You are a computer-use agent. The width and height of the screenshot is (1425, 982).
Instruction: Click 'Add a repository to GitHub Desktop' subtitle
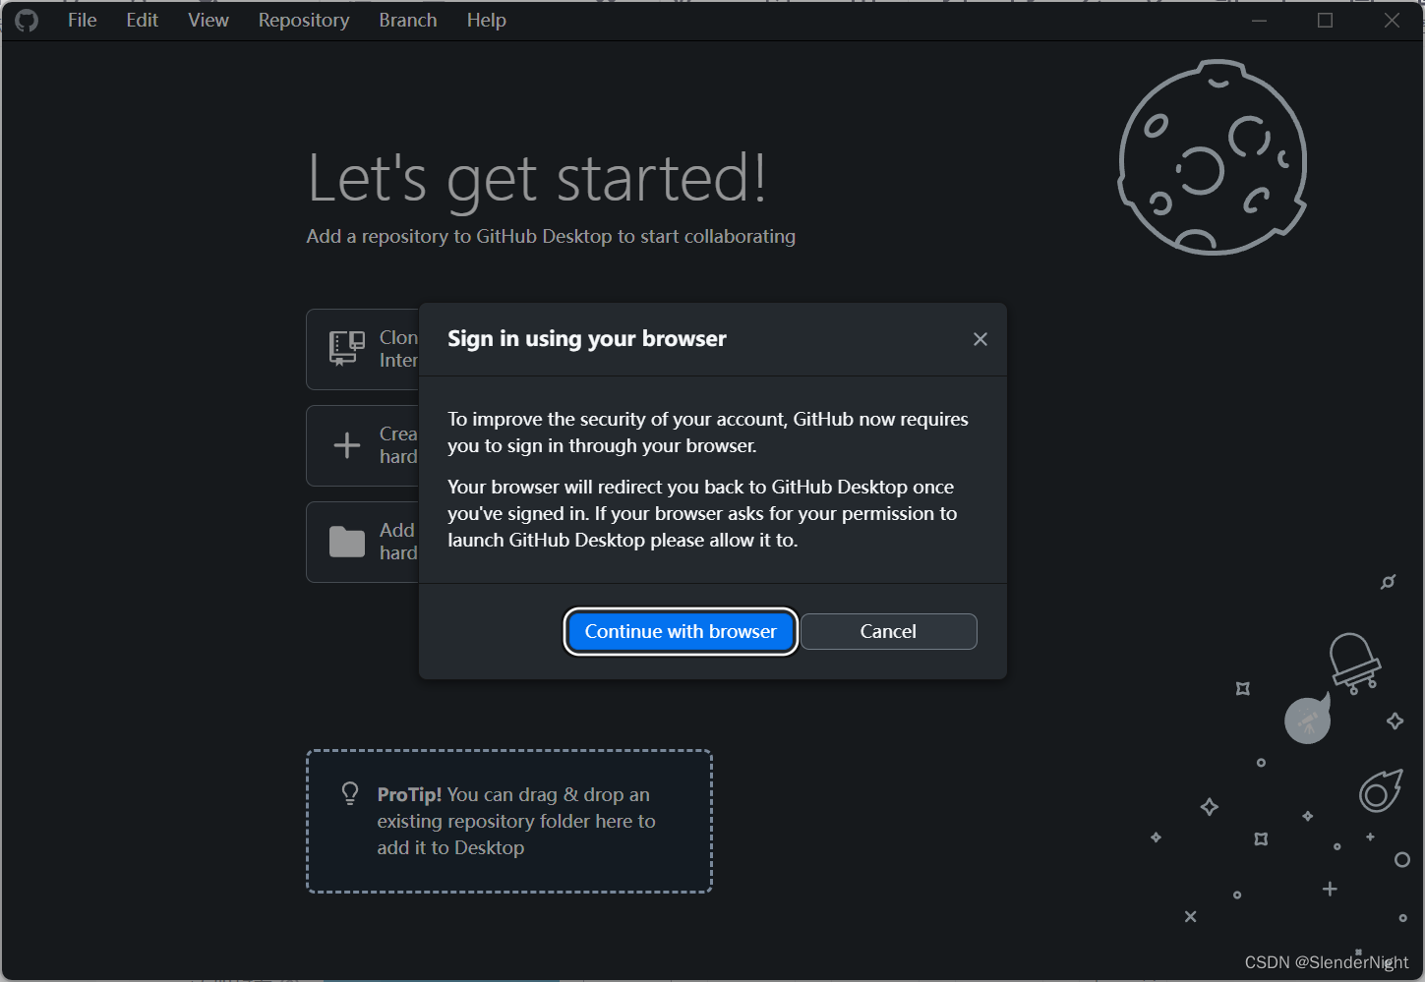pyautogui.click(x=551, y=236)
